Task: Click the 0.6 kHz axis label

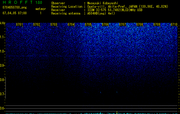Action: pyautogui.click(x=2, y=108)
